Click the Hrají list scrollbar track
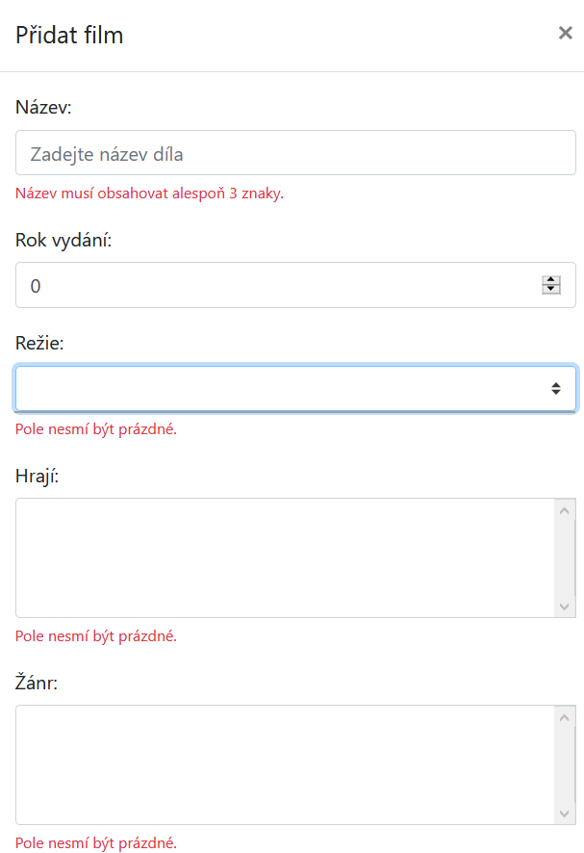Image resolution: width=584 pixels, height=853 pixels. click(x=565, y=557)
